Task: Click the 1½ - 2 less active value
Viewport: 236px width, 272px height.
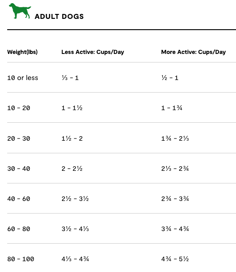Action: click(x=72, y=138)
